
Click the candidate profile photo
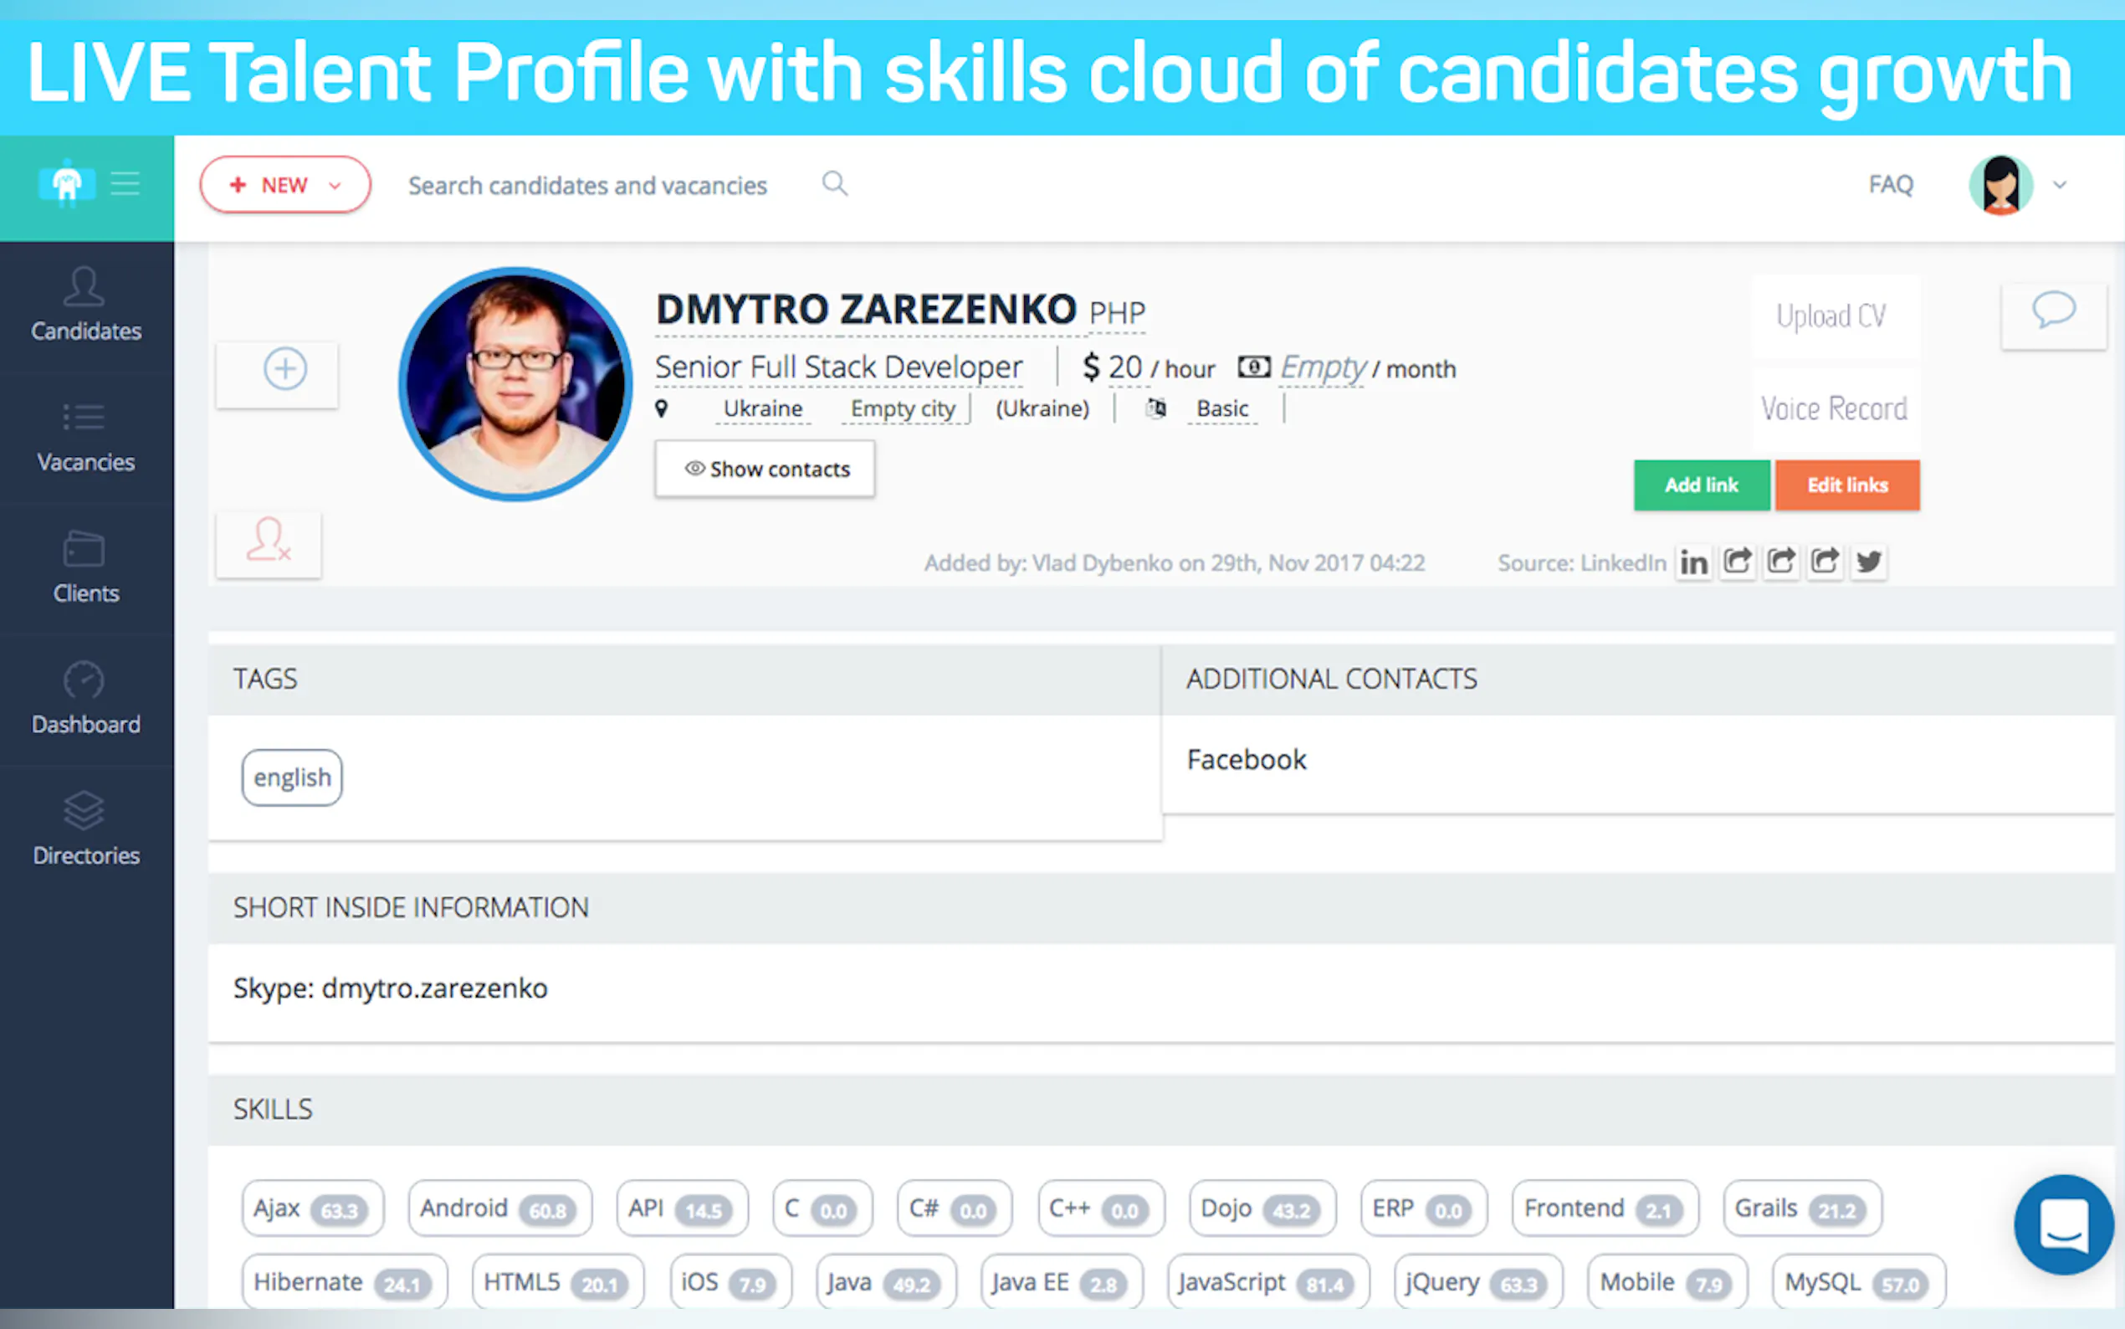point(515,384)
